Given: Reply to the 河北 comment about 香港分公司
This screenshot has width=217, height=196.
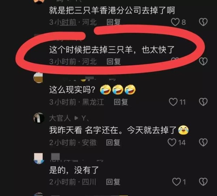Looking at the screenshot, I should pyautogui.click(x=114, y=22).
